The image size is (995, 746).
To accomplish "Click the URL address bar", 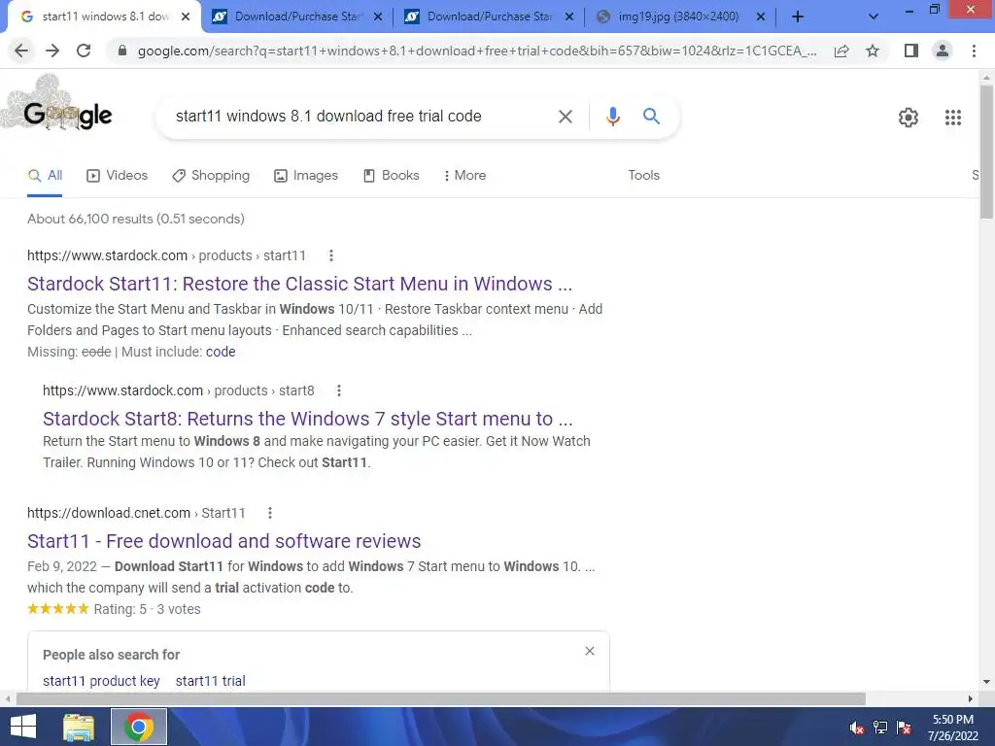I will (x=476, y=51).
